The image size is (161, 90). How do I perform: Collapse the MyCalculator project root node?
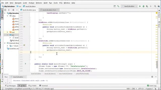coord(5,13)
